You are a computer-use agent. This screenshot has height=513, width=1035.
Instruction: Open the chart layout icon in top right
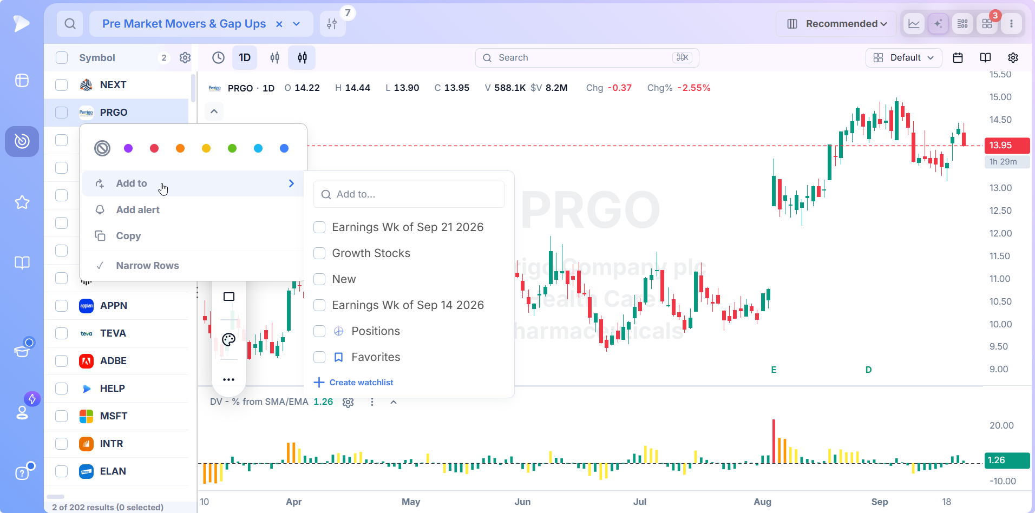click(914, 24)
